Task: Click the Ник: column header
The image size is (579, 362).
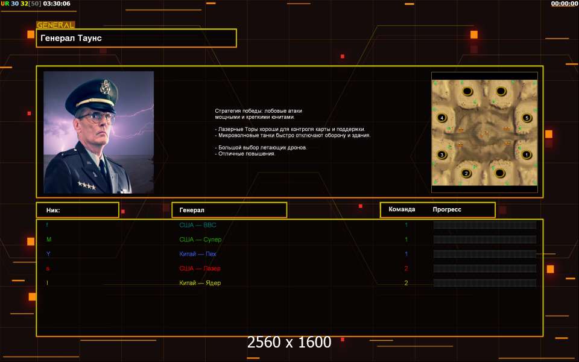Action: click(77, 210)
